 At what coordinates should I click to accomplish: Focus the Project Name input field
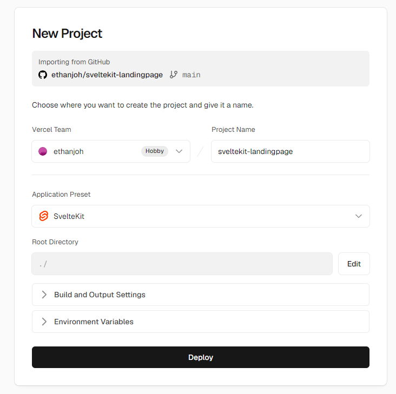pyautogui.click(x=291, y=151)
